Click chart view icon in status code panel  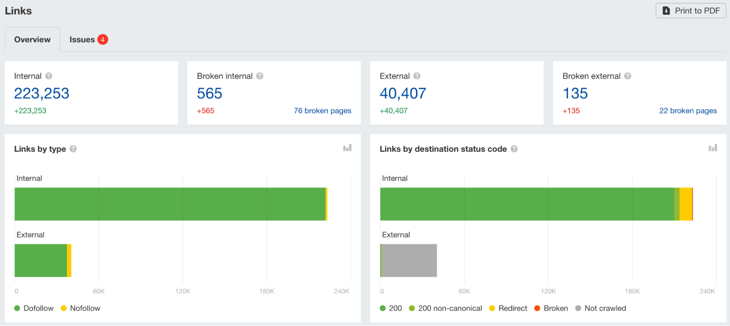point(713,148)
